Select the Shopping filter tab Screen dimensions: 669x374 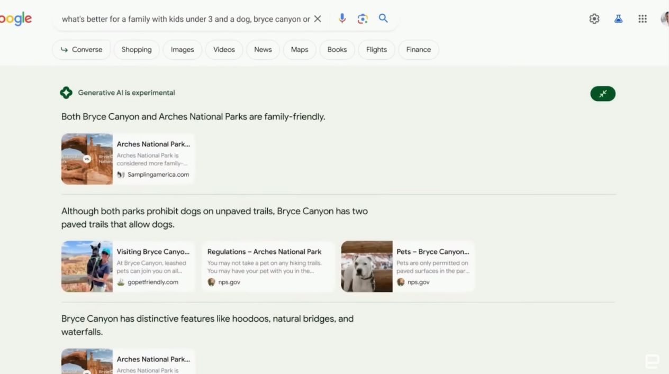(137, 50)
